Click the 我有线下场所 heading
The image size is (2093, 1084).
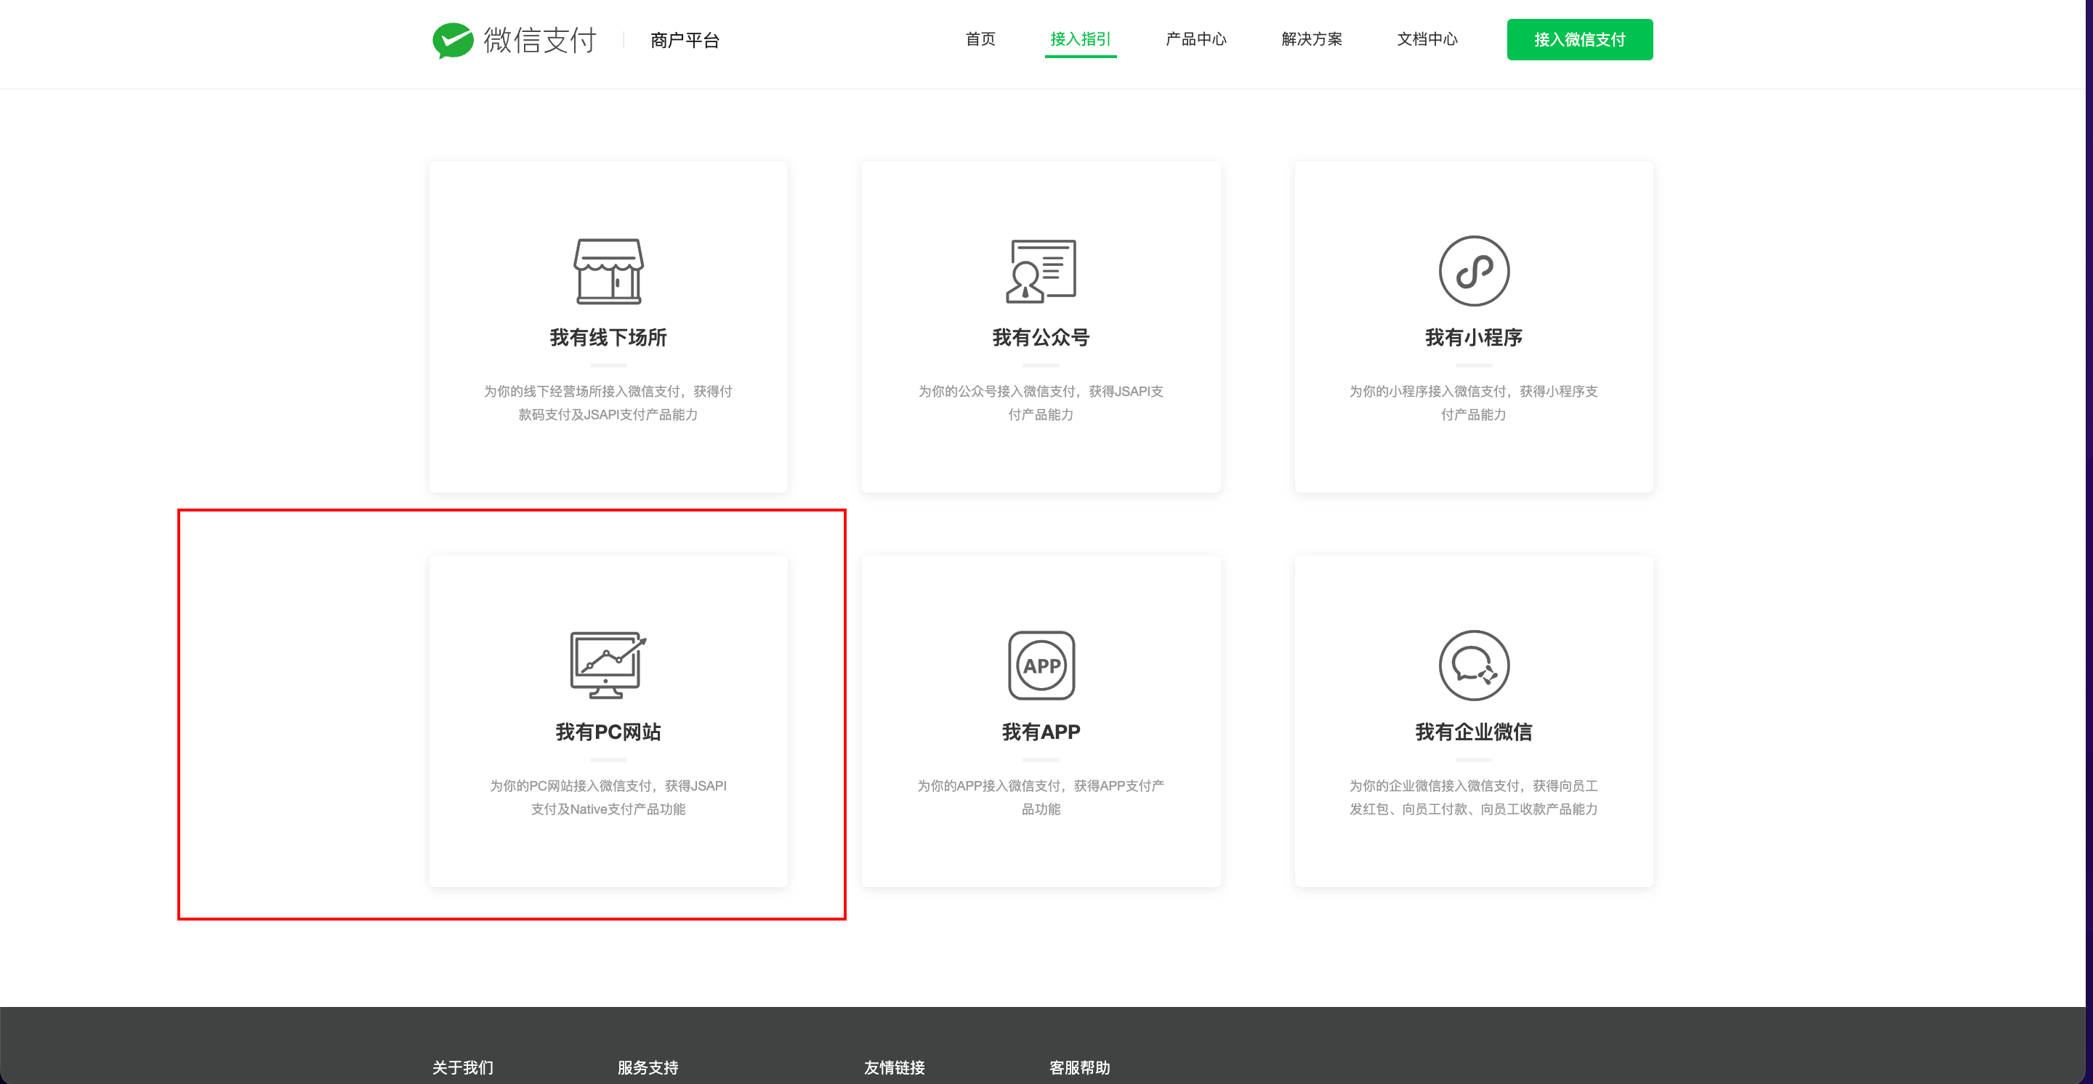click(x=608, y=337)
